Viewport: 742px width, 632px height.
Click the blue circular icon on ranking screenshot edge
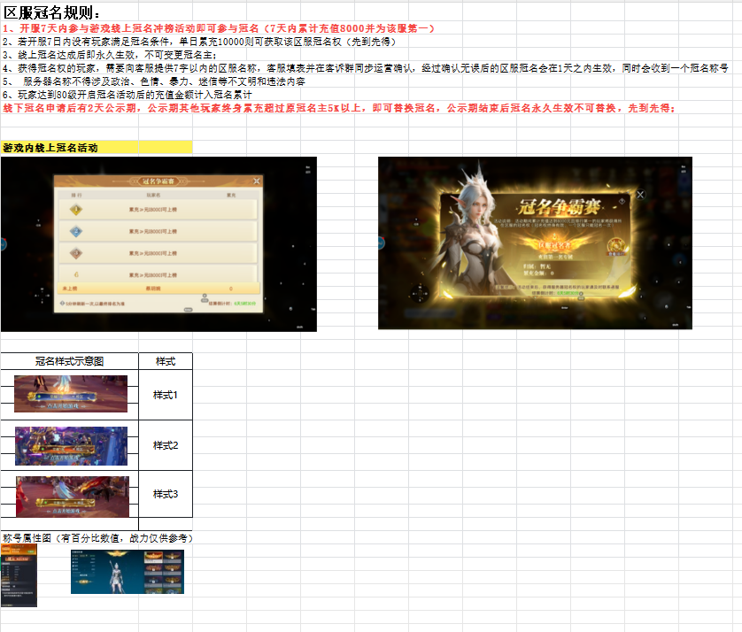point(3,244)
